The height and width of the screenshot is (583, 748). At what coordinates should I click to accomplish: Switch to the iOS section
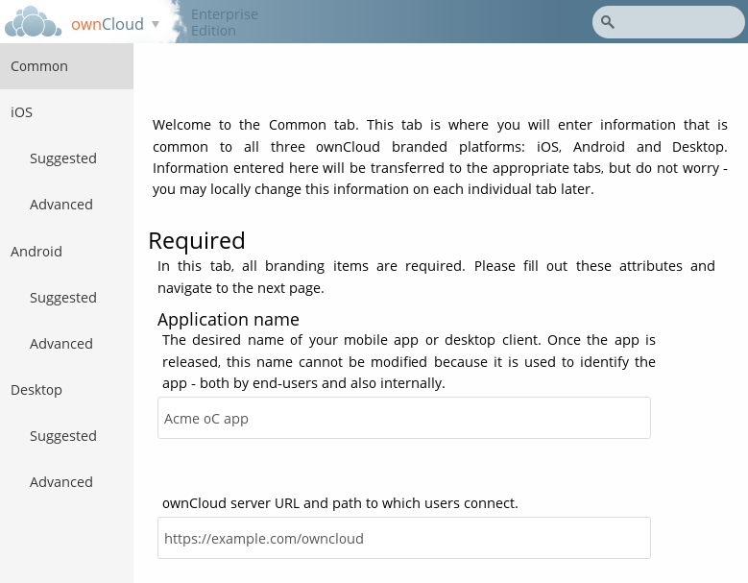[22, 112]
